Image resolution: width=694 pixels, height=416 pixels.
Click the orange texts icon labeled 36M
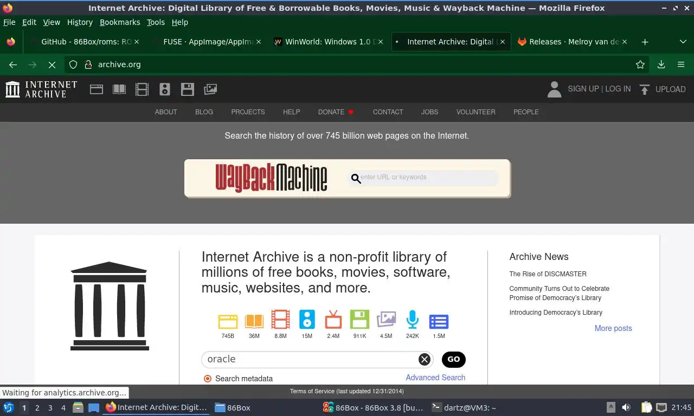point(254,321)
